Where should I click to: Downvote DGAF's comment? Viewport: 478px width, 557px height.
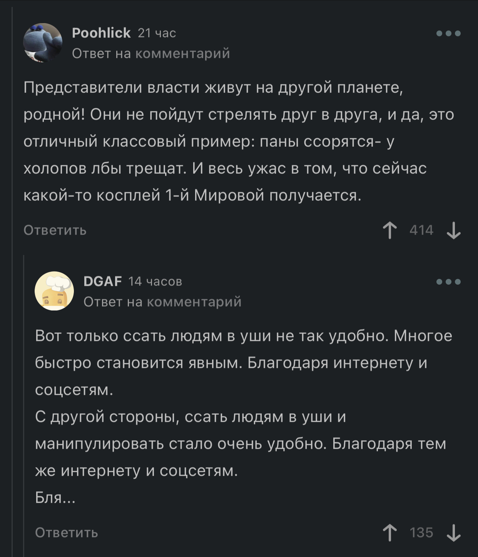[x=454, y=533]
